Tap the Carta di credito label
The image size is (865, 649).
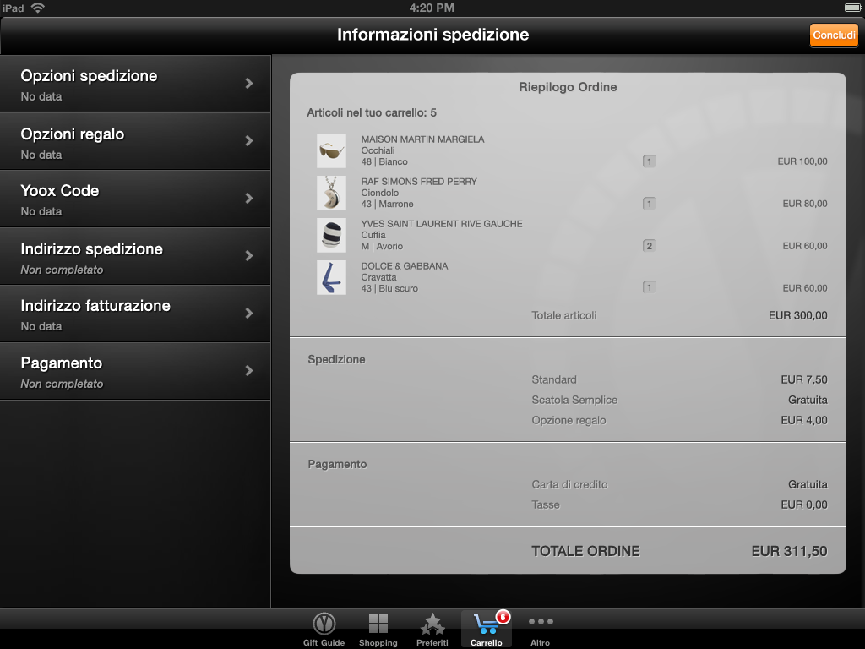click(x=569, y=484)
